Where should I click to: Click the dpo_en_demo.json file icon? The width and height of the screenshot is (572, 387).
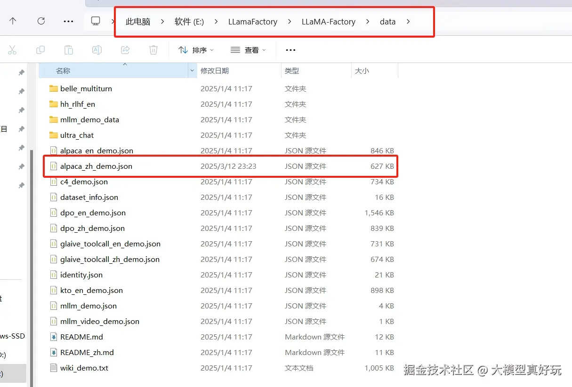click(x=53, y=213)
